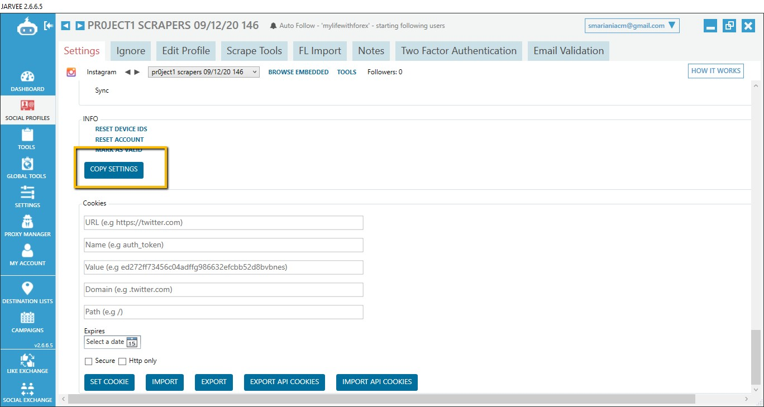Viewport: 764px width, 407px height.
Task: Select next account arrow beside Instagram
Action: point(137,72)
